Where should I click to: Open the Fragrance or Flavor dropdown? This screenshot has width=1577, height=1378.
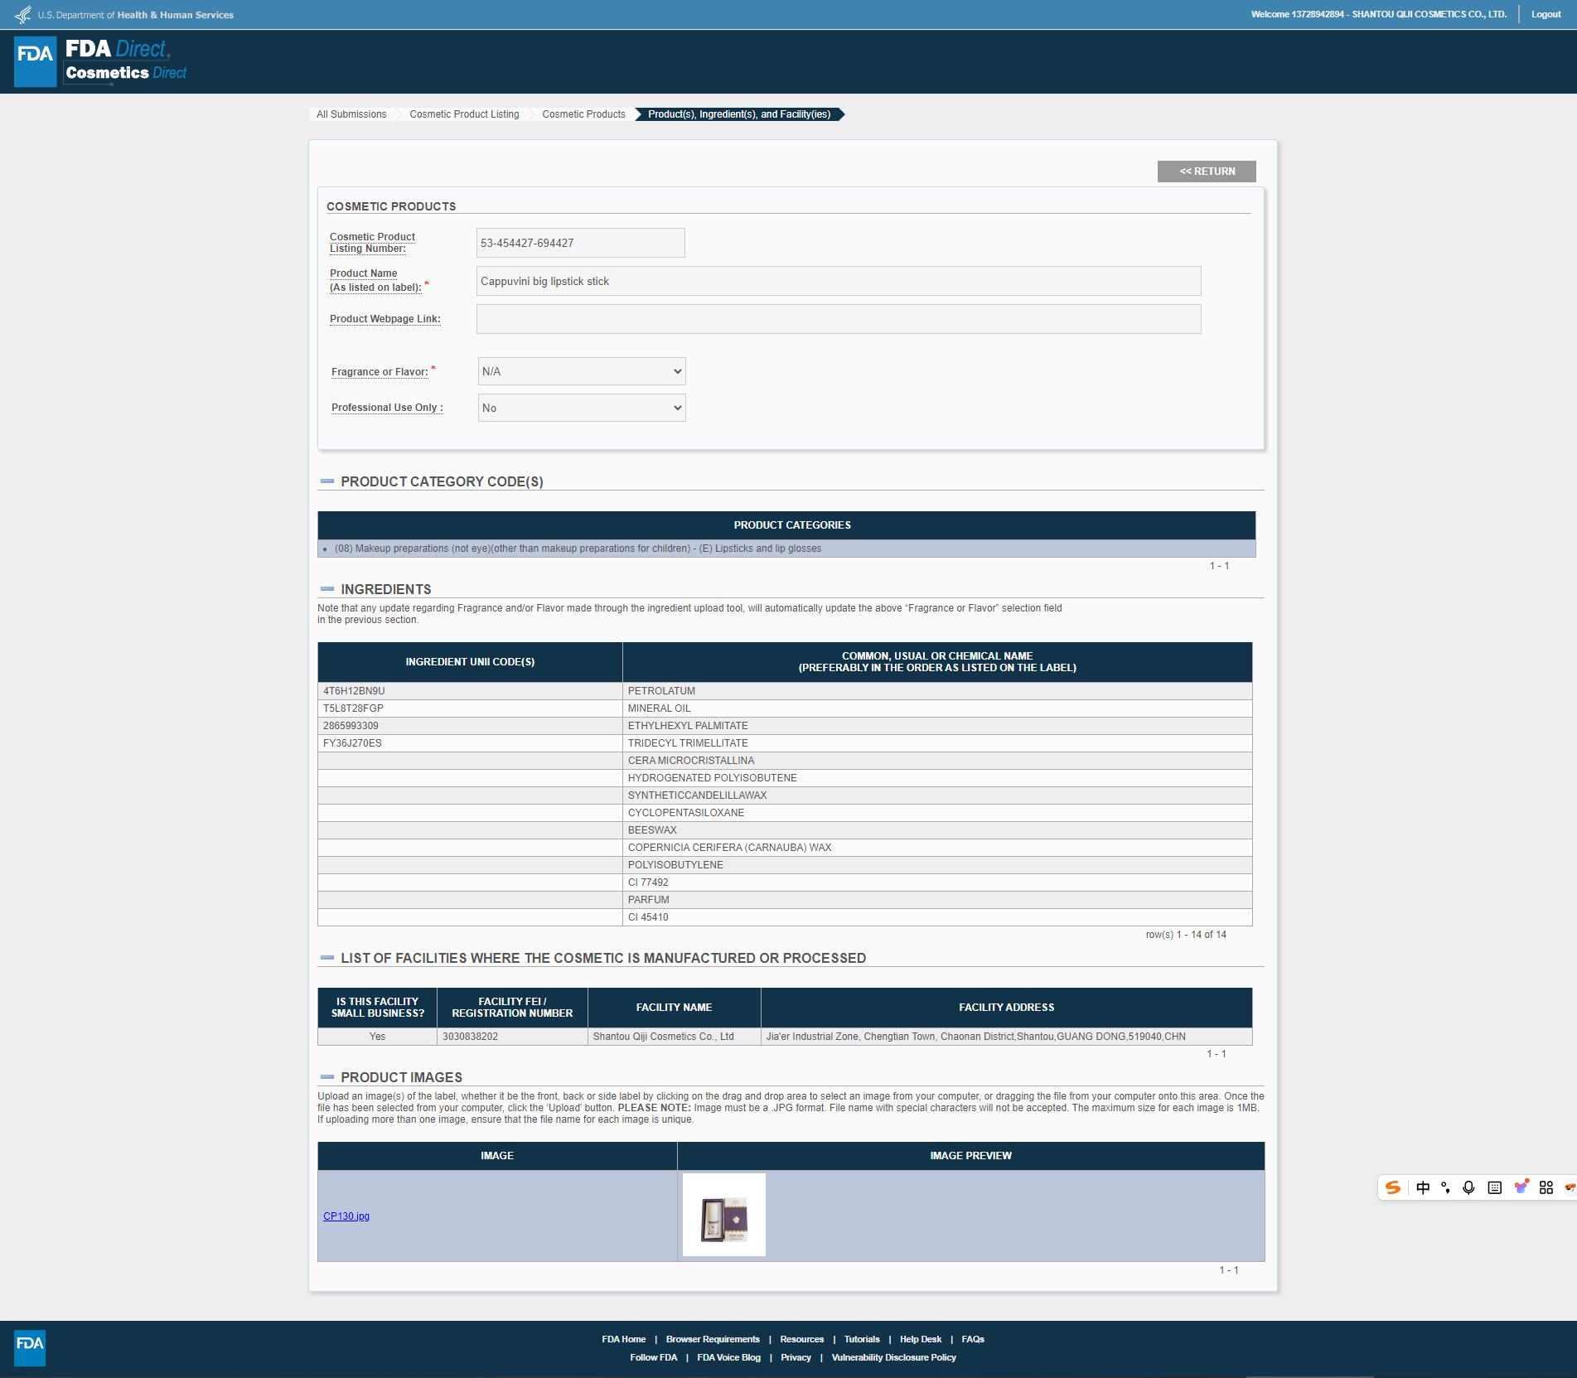click(x=581, y=371)
